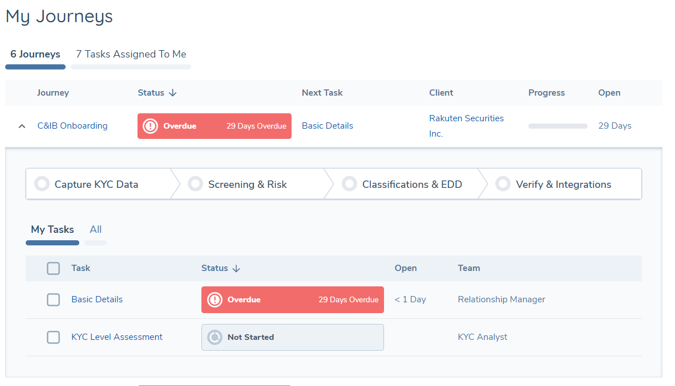Tick the Basic Details task checkbox
The height and width of the screenshot is (386, 675).
pos(53,299)
